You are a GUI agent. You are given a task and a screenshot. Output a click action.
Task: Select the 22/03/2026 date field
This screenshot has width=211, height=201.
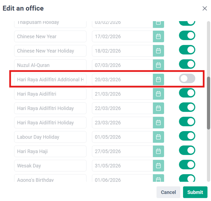tap(122, 108)
